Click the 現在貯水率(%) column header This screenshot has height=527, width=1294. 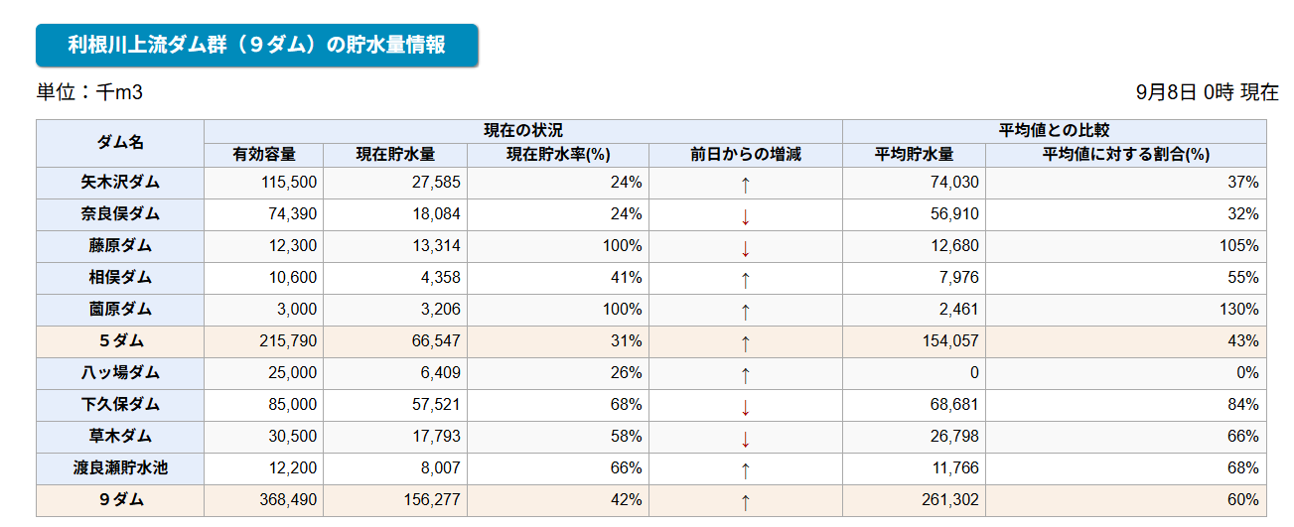[x=557, y=155]
